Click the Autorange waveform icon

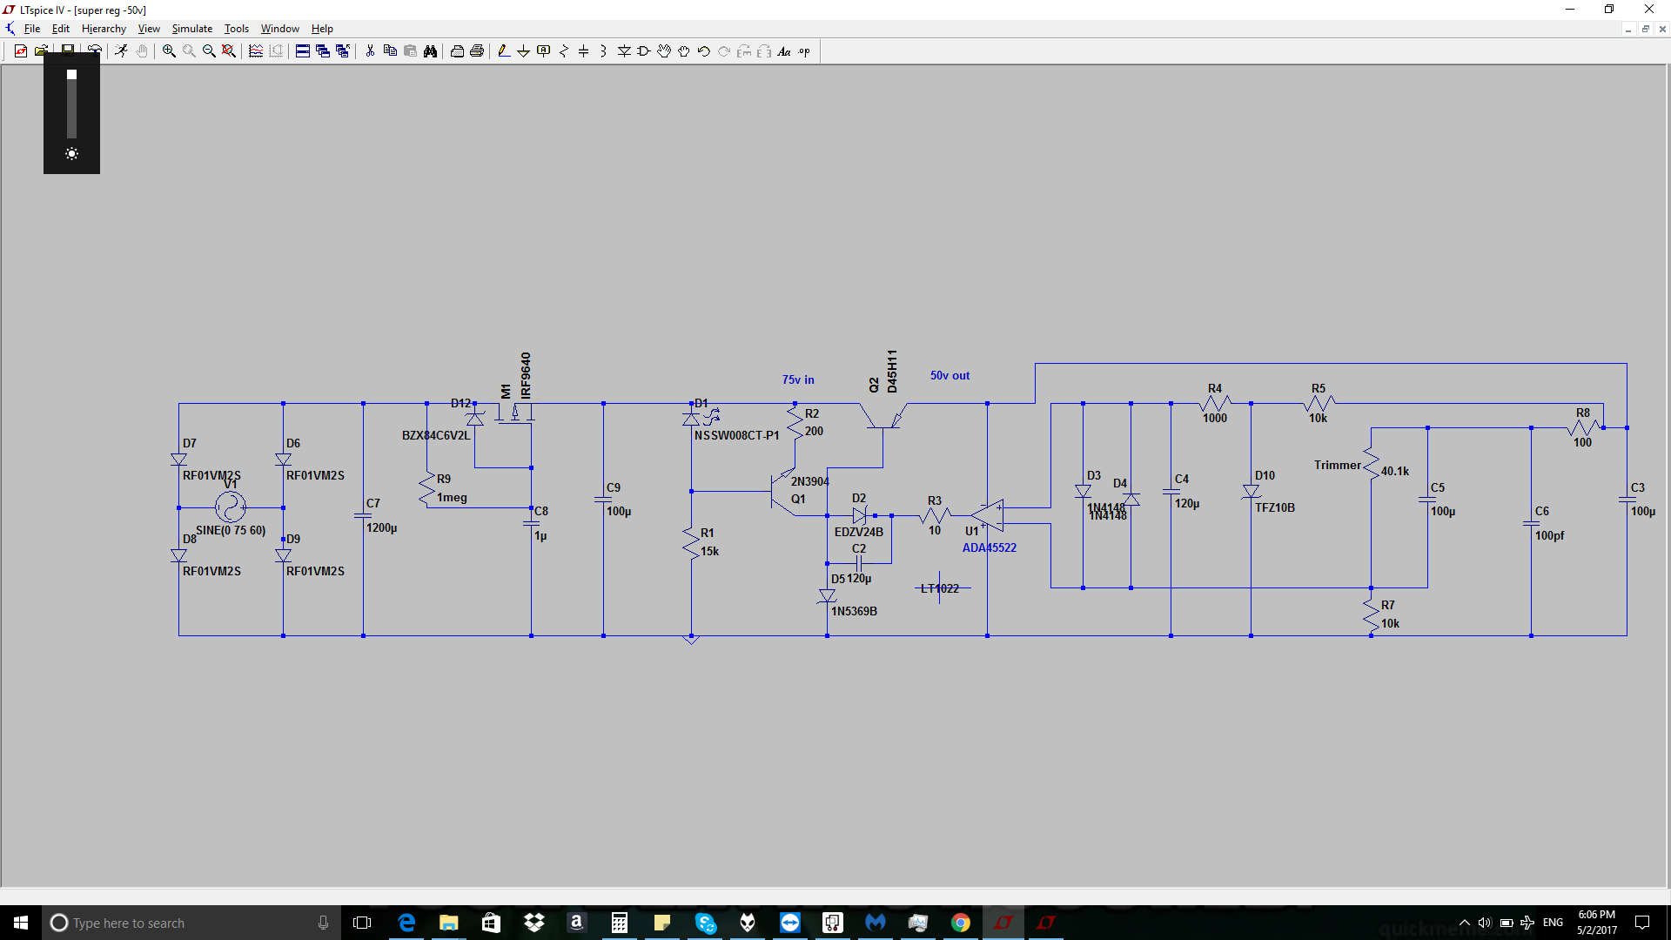(x=256, y=51)
